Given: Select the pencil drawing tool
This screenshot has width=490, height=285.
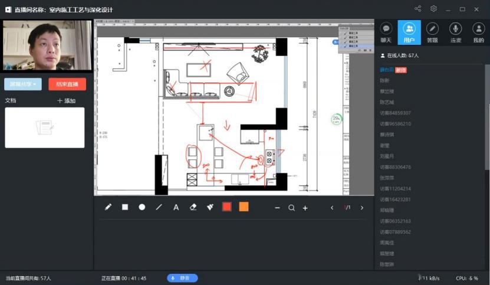Looking at the screenshot, I should coord(108,207).
